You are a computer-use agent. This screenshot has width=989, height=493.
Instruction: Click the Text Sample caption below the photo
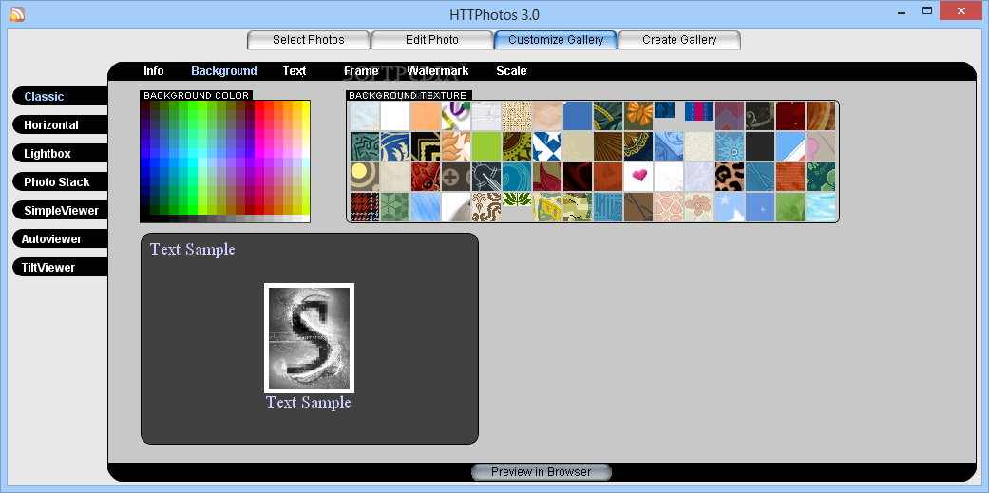coord(309,402)
